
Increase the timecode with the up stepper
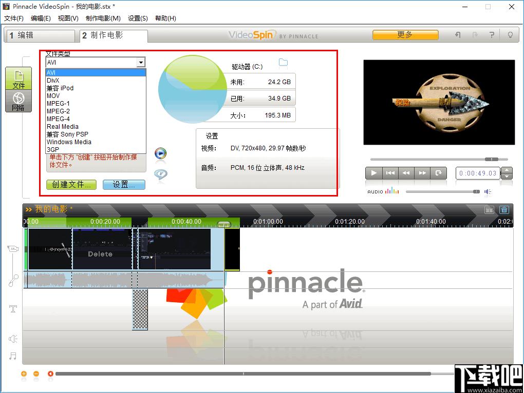pyautogui.click(x=507, y=170)
